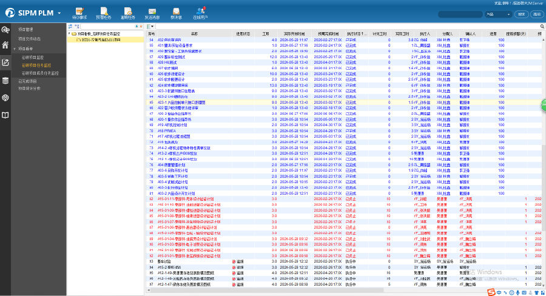Click the 搜索 search button

(x=521, y=14)
